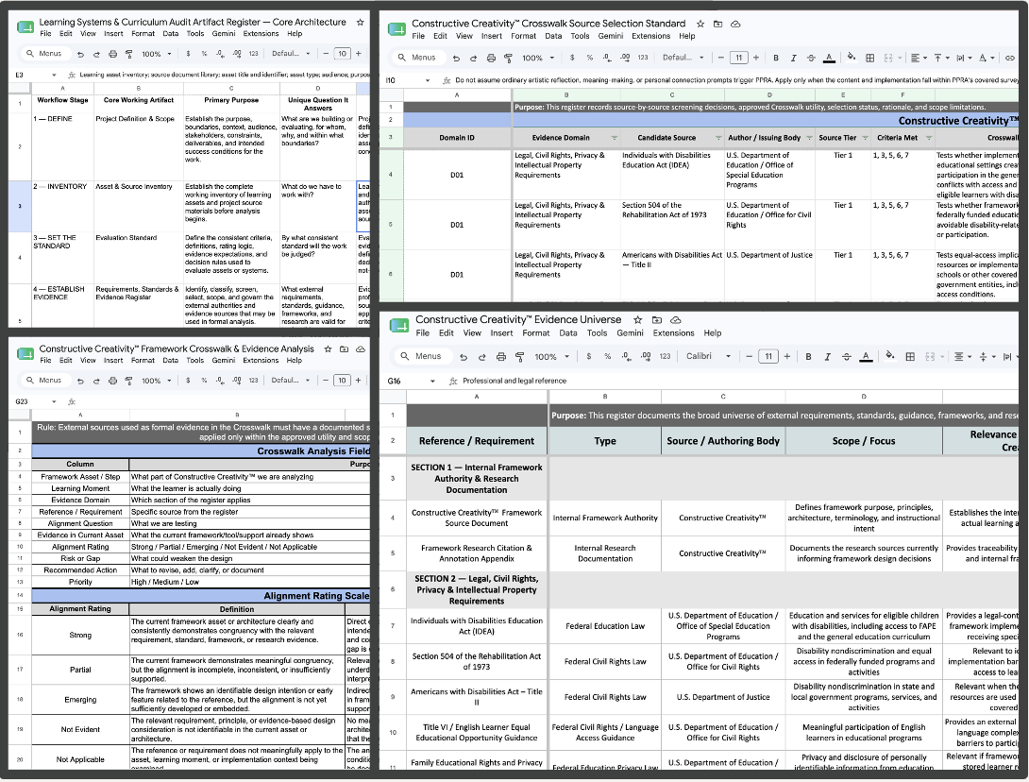Redo in Framework Crosswalk toolbar
The width and height of the screenshot is (1029, 782).
[96, 381]
